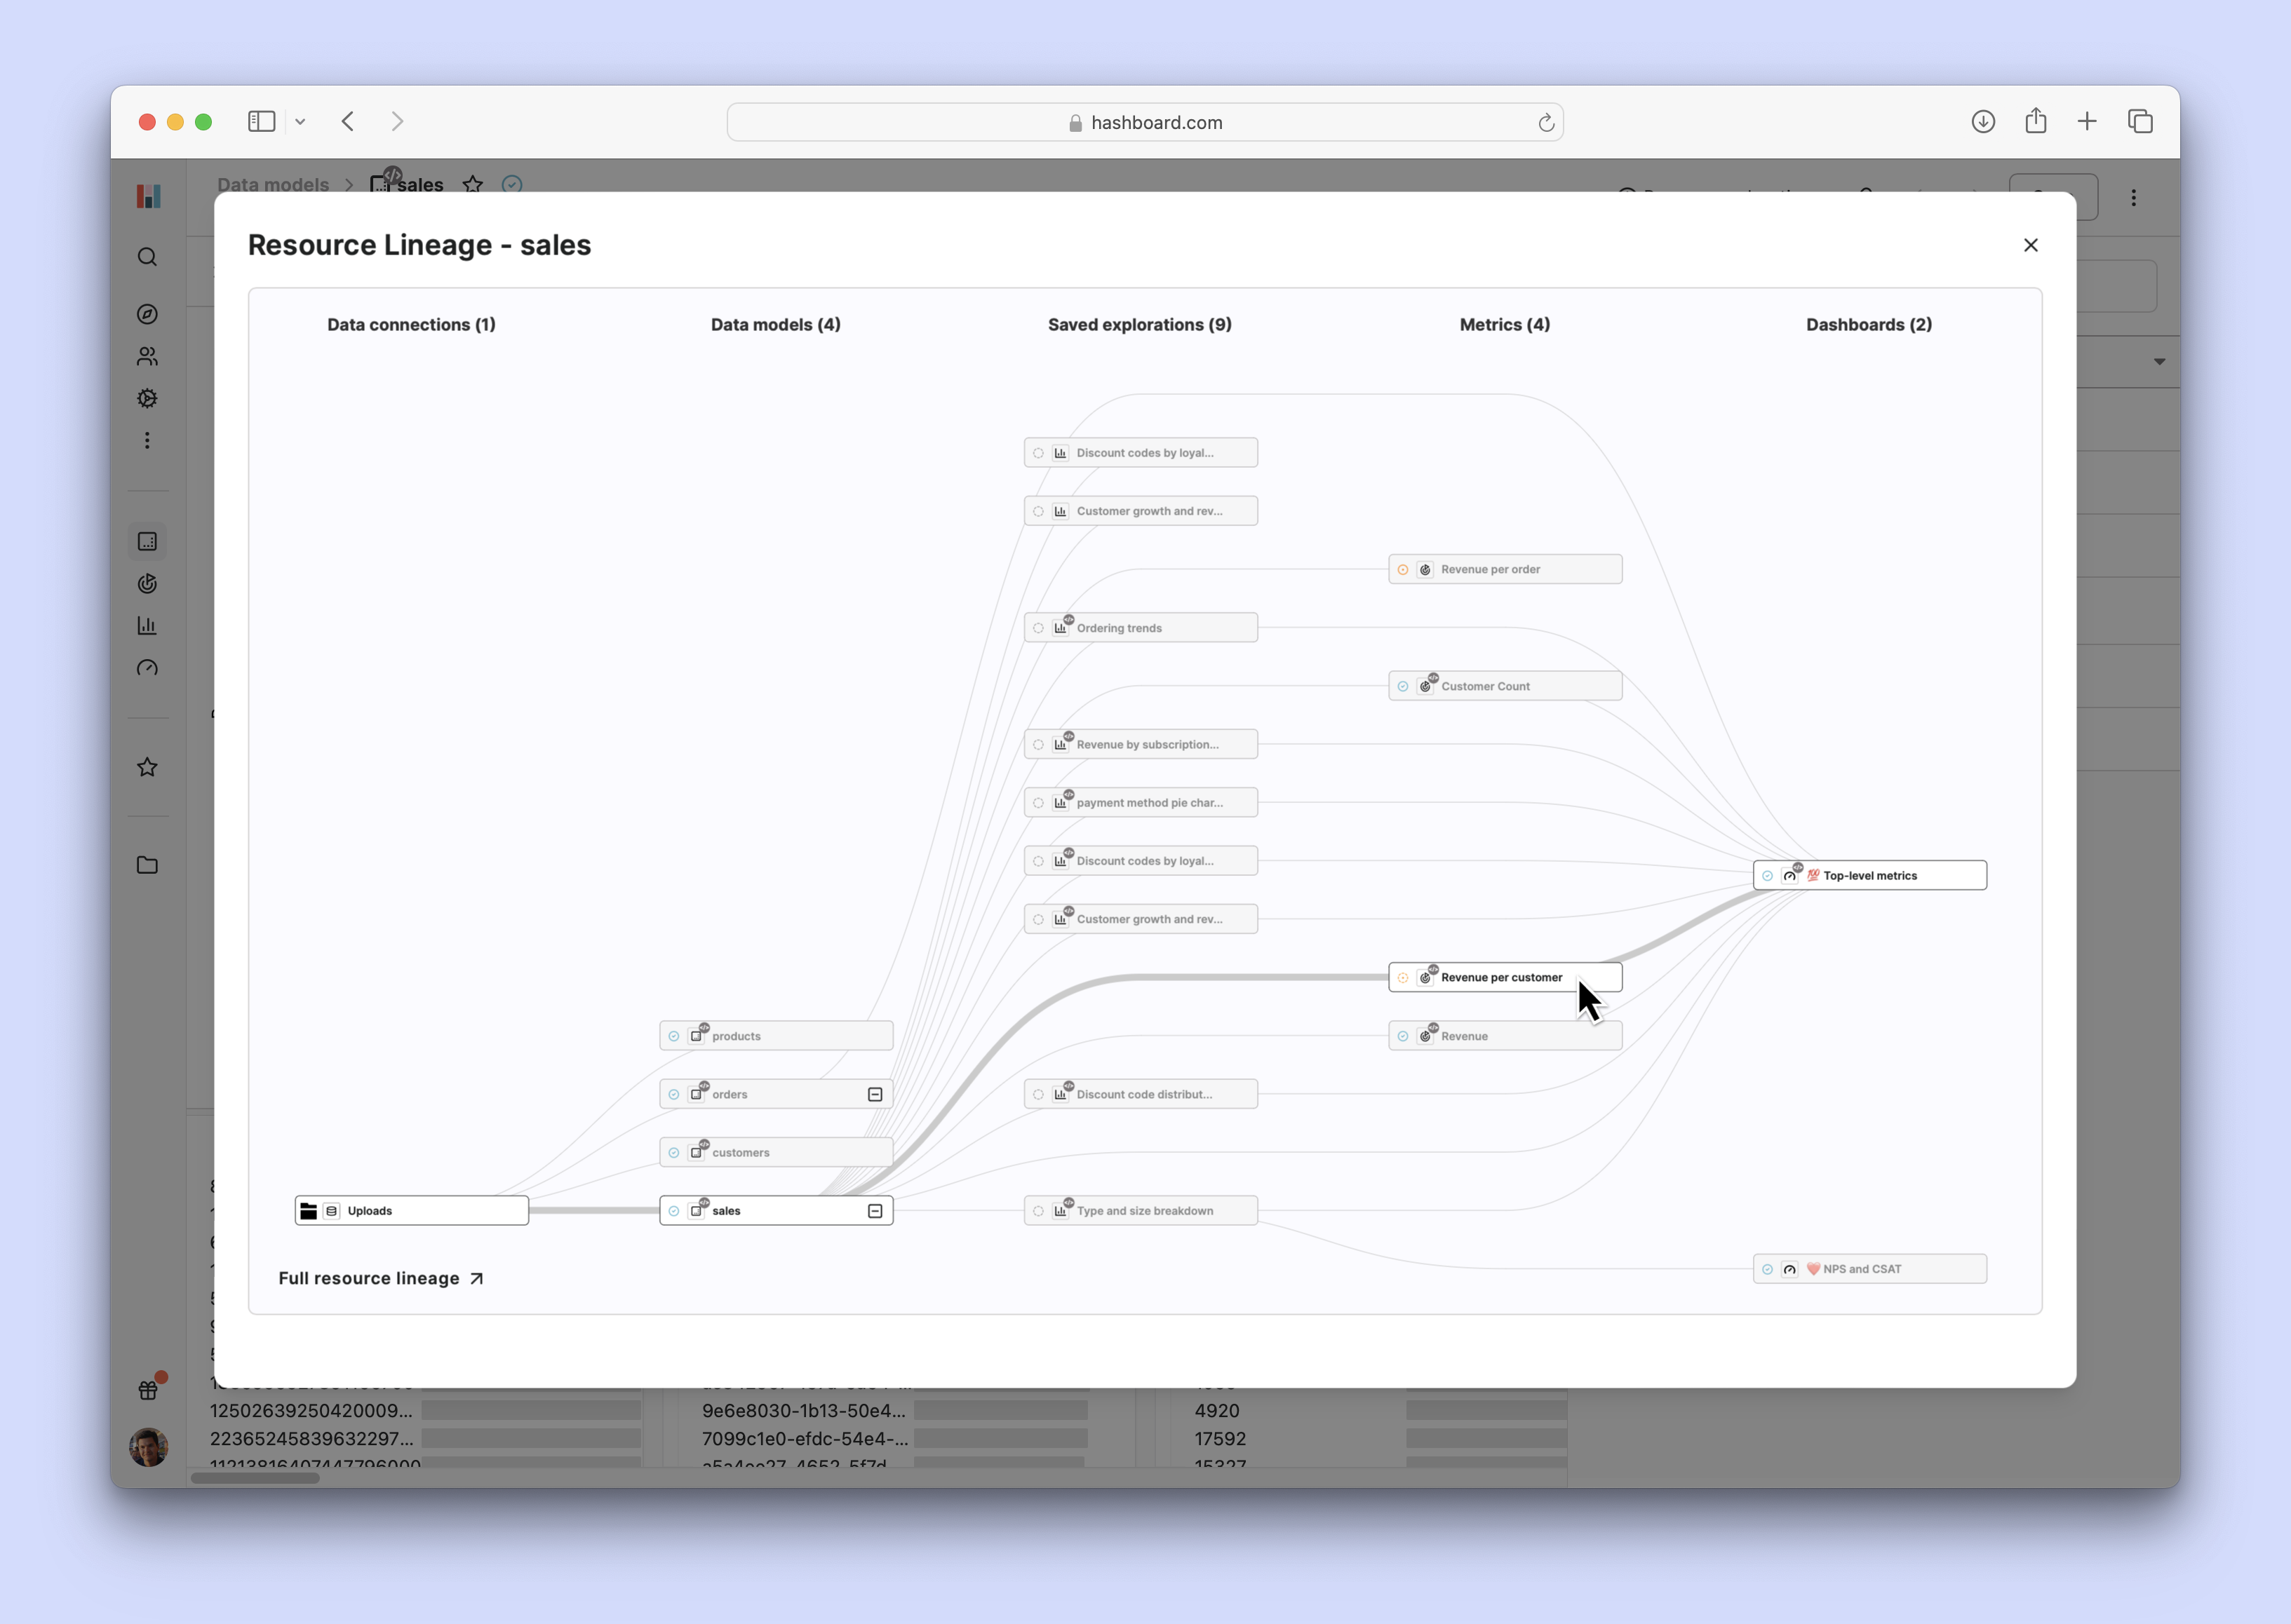Toggle the Safari sidebar
This screenshot has width=2291, height=1624.
click(x=261, y=122)
